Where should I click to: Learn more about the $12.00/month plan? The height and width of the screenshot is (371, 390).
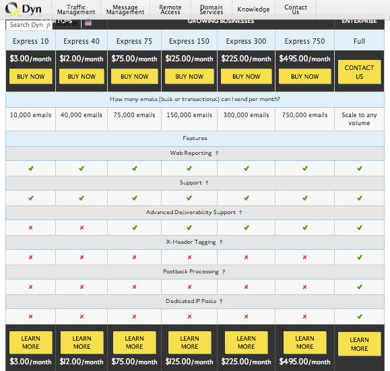(x=82, y=343)
